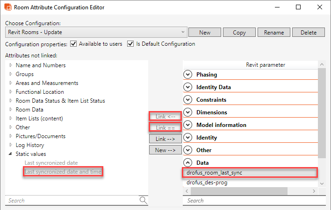Expand the Model information chevron icon
331x210 pixels.
click(188, 125)
